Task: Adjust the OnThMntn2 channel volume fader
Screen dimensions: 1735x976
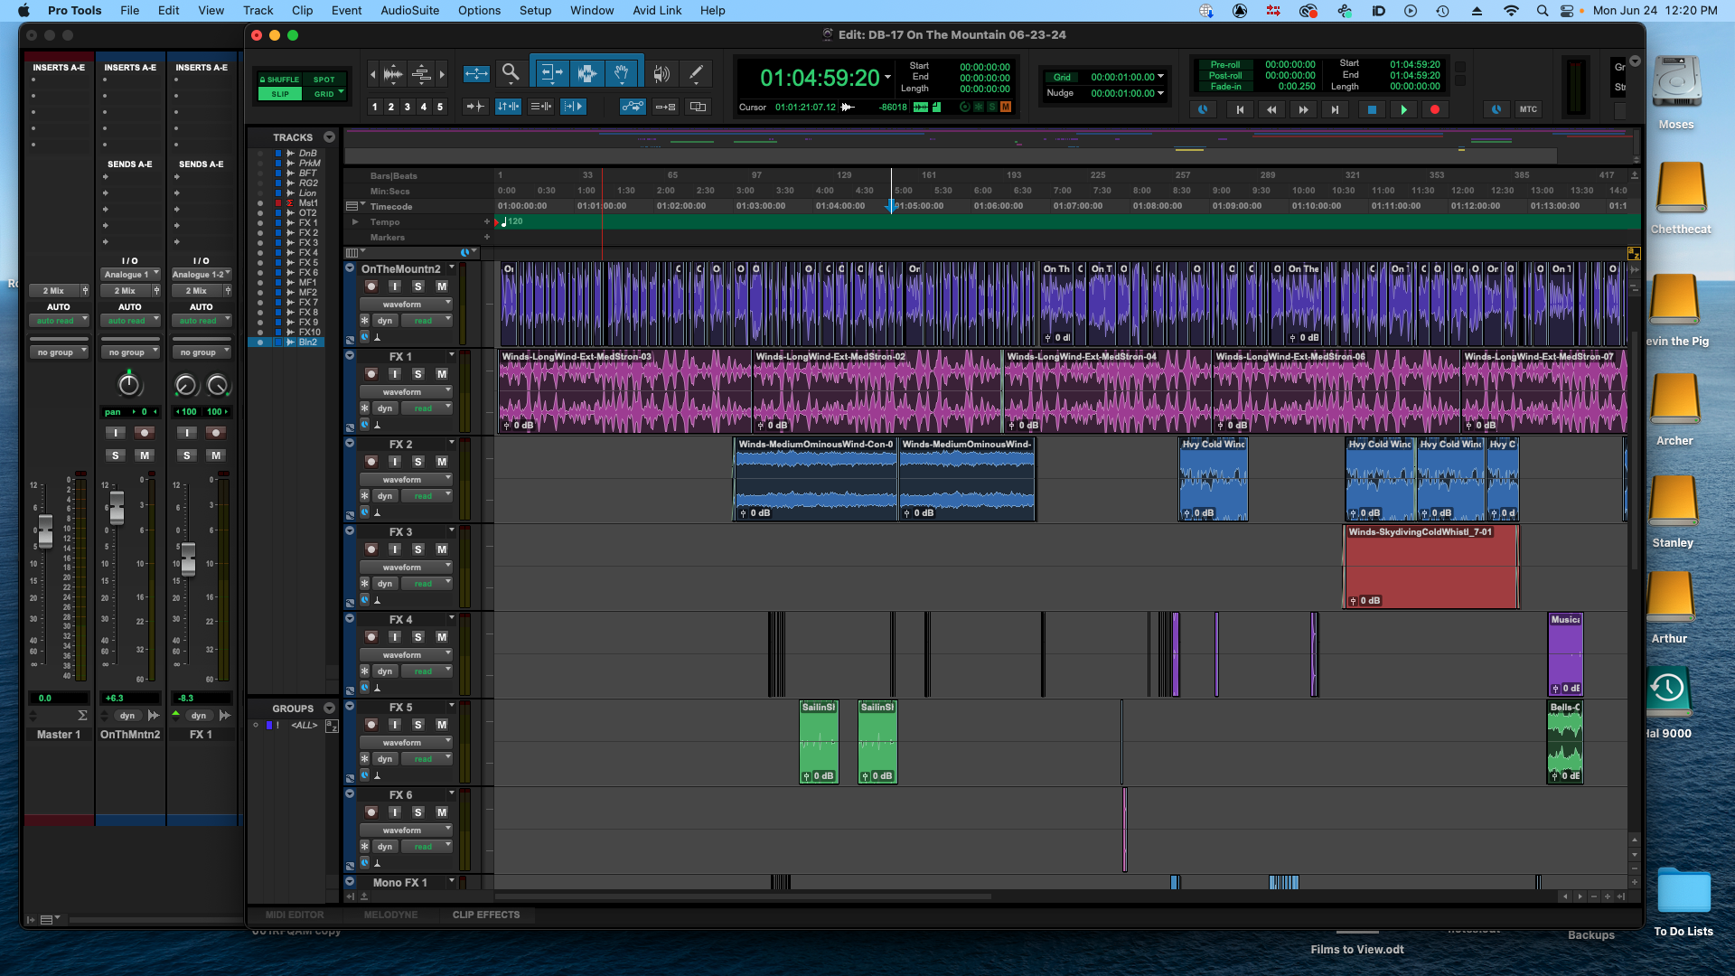Action: coord(117,508)
